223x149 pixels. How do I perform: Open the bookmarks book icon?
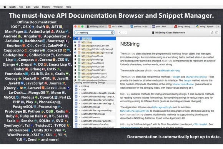(x=217, y=33)
